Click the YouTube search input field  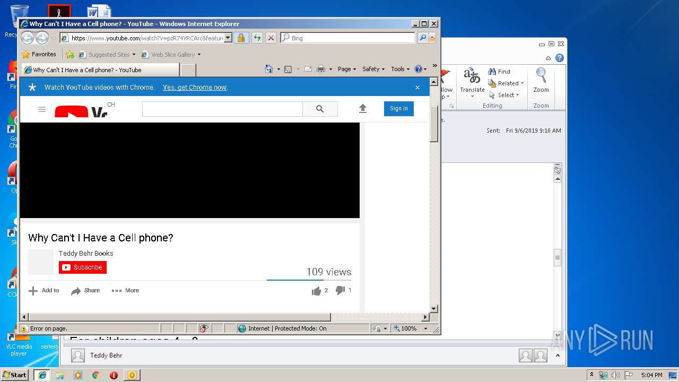pos(222,109)
